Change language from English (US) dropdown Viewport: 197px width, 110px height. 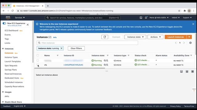click(20, 106)
